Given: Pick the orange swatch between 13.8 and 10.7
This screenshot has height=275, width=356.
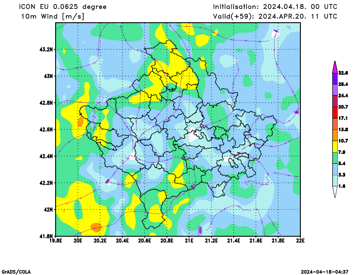Looking at the screenshot, I should (x=335, y=135).
